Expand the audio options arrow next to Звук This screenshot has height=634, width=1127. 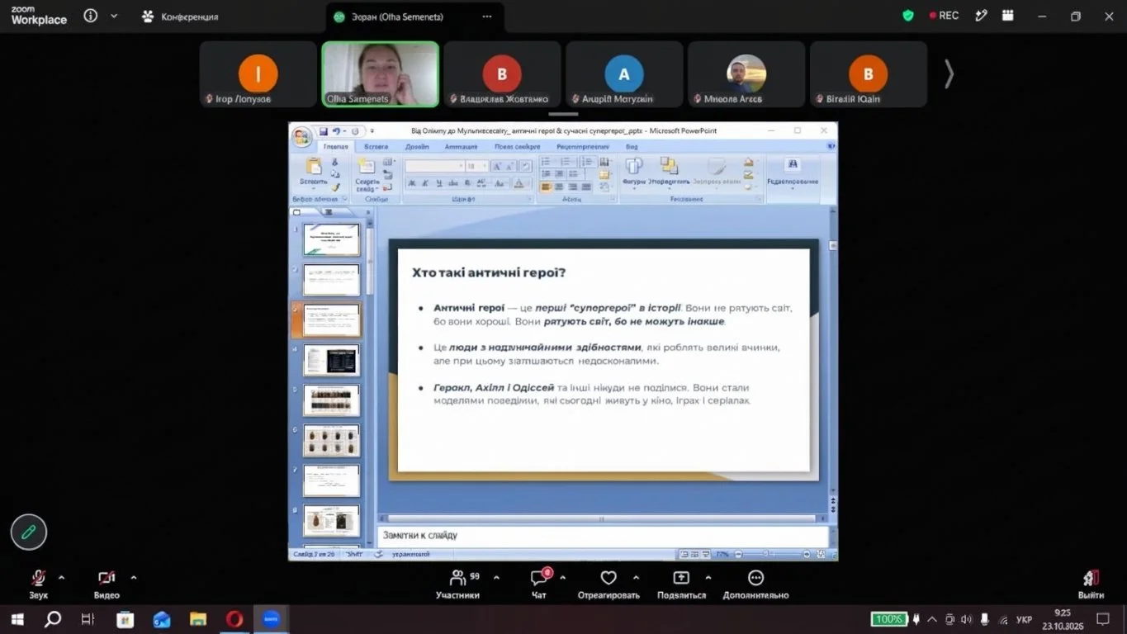click(x=61, y=578)
